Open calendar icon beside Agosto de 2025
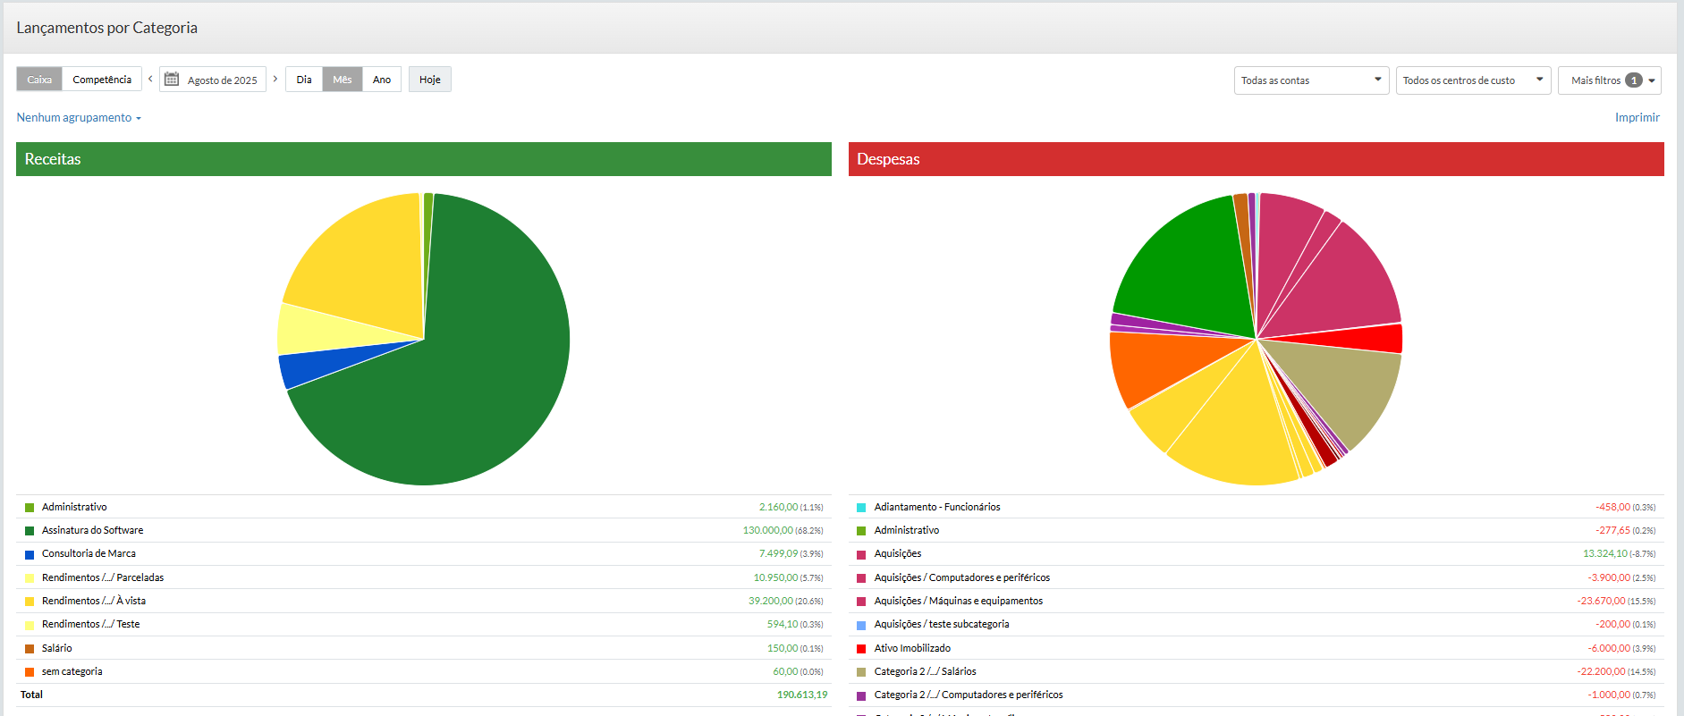 point(172,80)
